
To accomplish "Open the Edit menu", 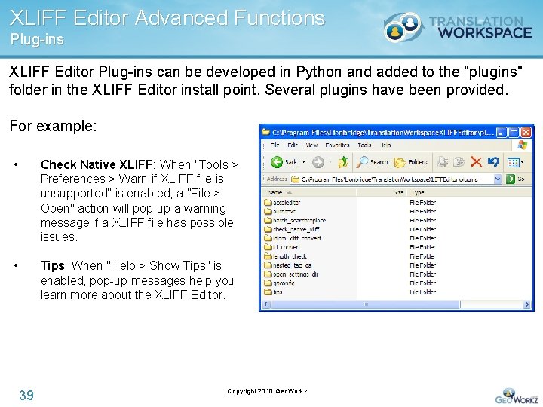I will coord(293,145).
